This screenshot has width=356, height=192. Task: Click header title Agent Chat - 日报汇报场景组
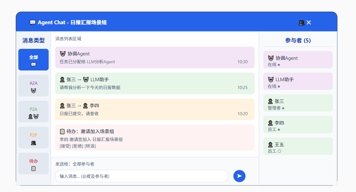pyautogui.click(x=72, y=22)
